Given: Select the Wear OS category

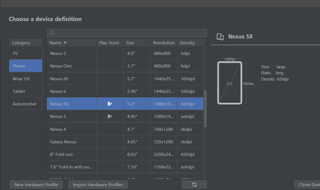Looking at the screenshot, I should tap(26, 79).
